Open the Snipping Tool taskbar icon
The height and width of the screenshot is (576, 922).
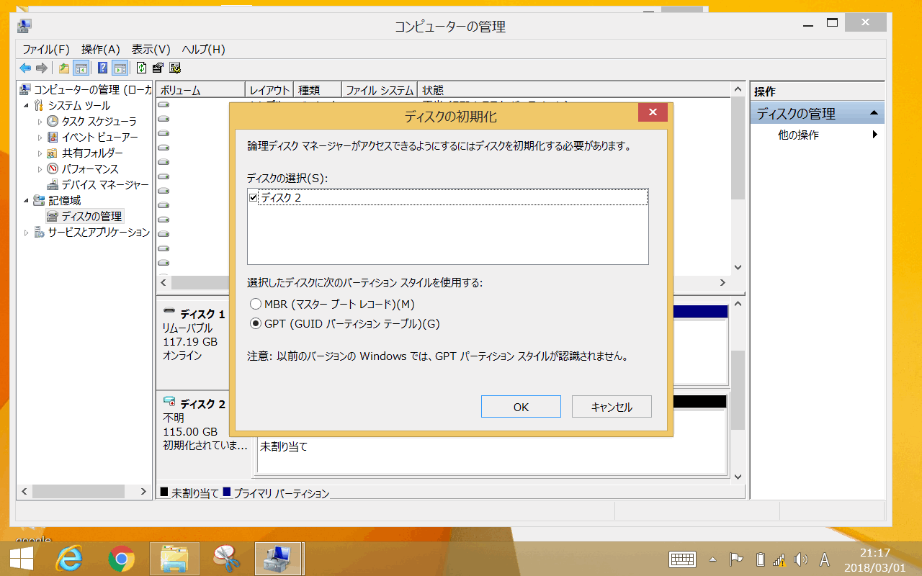tap(226, 559)
